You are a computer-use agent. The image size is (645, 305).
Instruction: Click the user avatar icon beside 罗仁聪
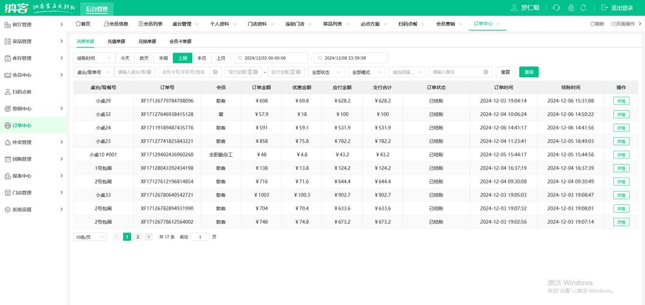pos(514,8)
